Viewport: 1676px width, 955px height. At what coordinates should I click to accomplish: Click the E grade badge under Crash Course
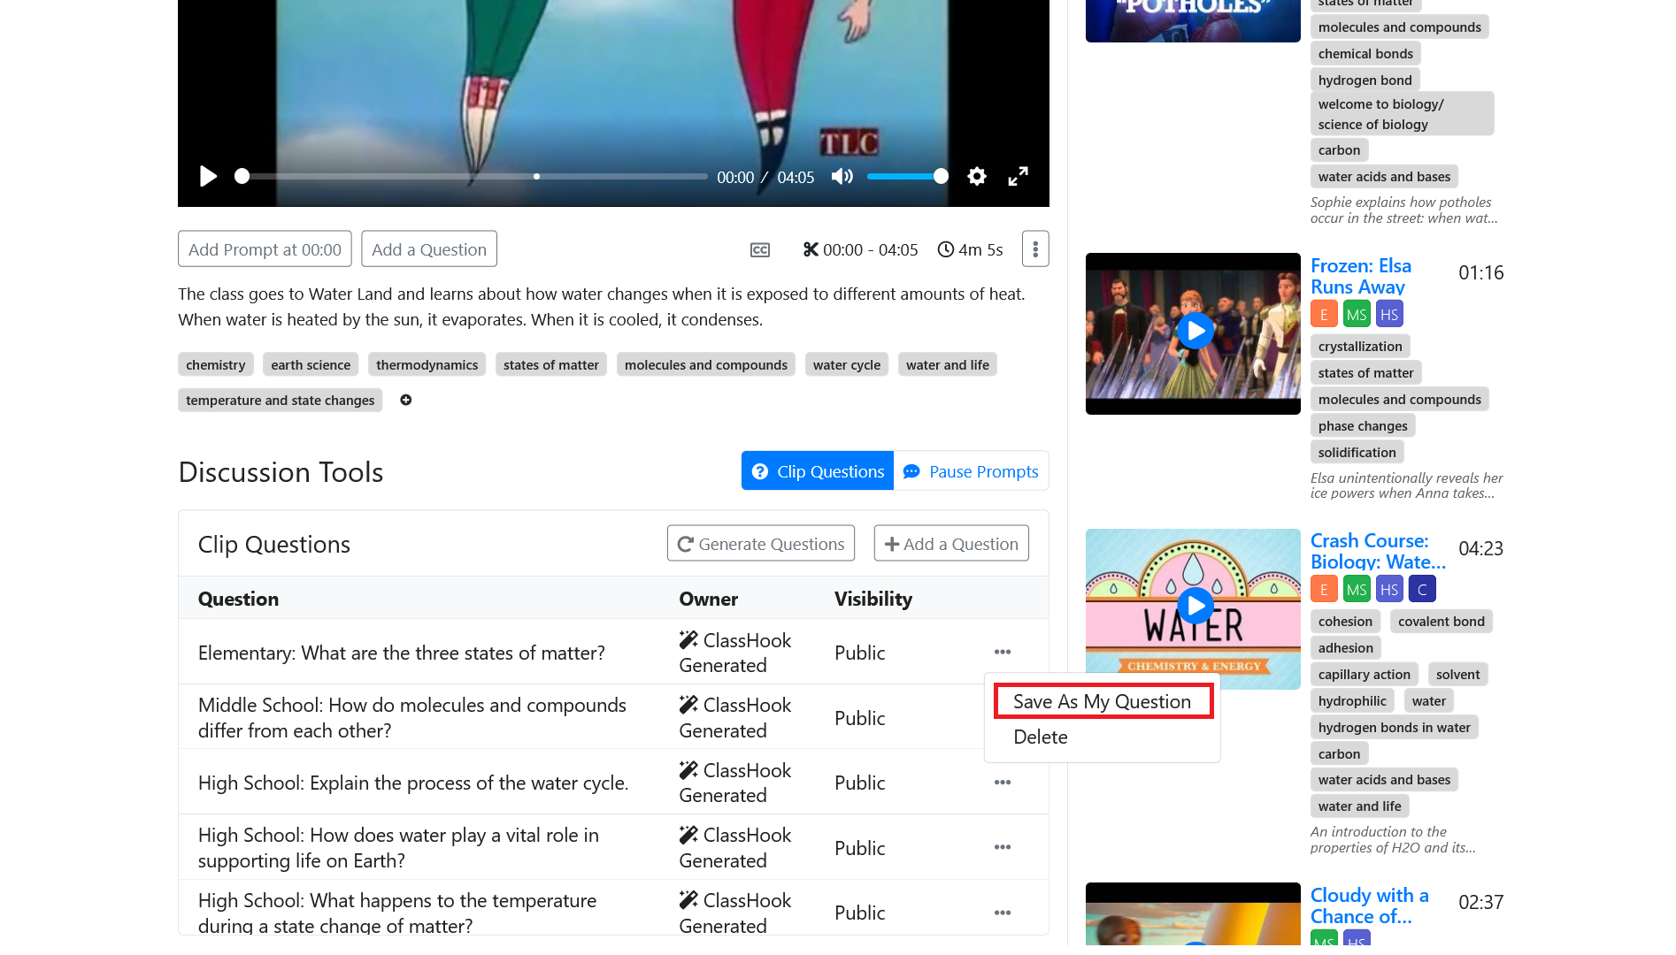coord(1324,589)
